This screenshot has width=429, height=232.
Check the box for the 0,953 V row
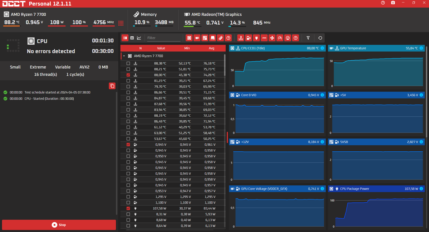pyautogui.click(x=128, y=191)
